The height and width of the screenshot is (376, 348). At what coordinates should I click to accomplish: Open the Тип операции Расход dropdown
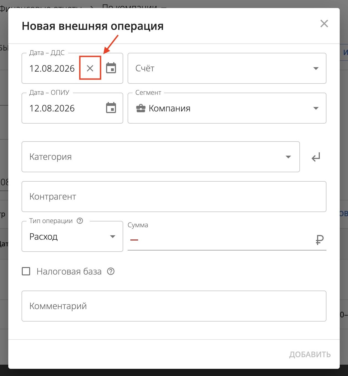[x=72, y=236]
